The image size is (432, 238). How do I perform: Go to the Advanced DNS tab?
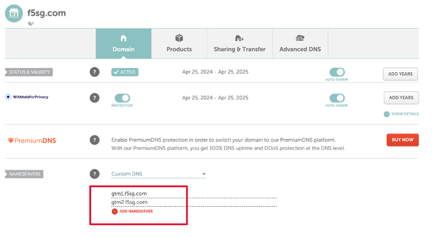300,44
